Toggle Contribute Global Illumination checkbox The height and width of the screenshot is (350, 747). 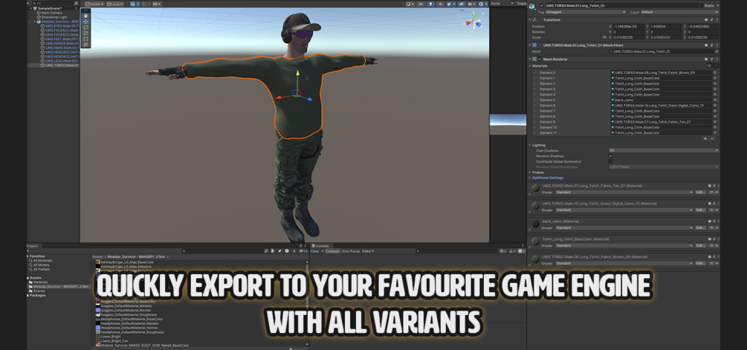[611, 161]
